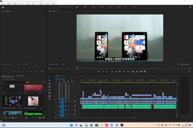Open the last menu bar item (Help)

[x=54, y=4]
